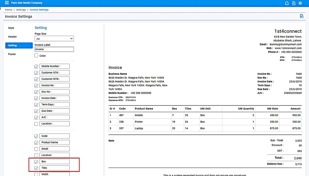Toggle the Product Name checkbox
Screen dimensions: 309x176
click(36, 143)
